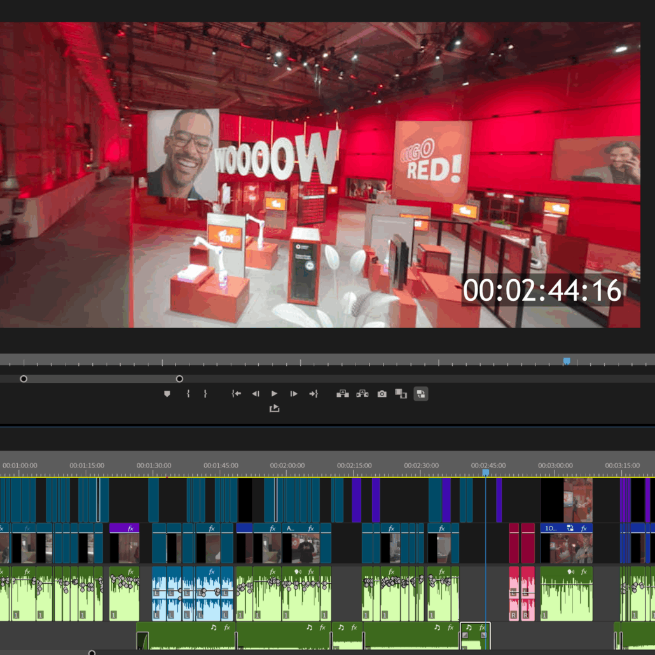Click the 00:03:00:00 mark on the timeline ruler
The image size is (655, 655).
coord(555,465)
